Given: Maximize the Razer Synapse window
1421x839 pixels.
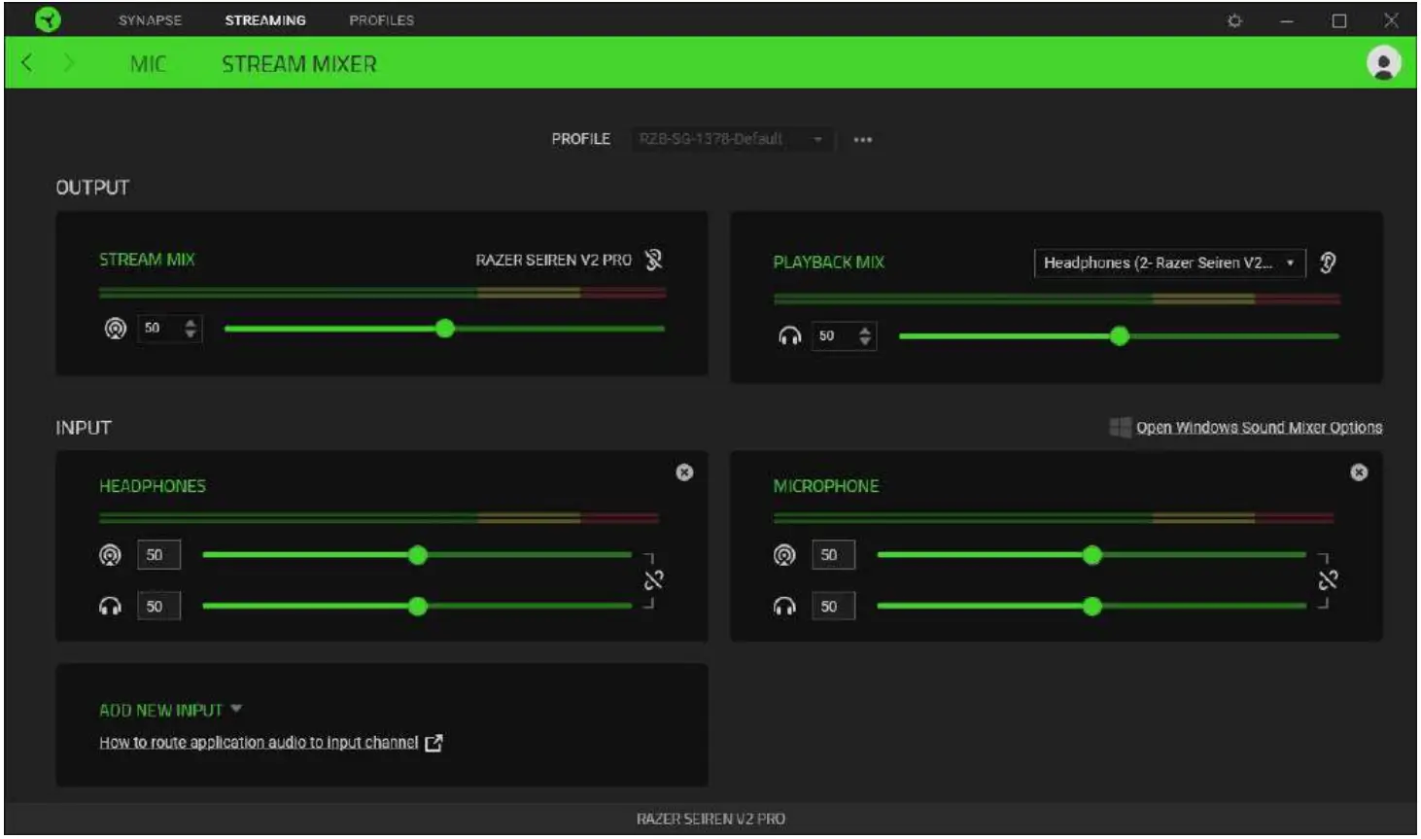Looking at the screenshot, I should [1339, 20].
